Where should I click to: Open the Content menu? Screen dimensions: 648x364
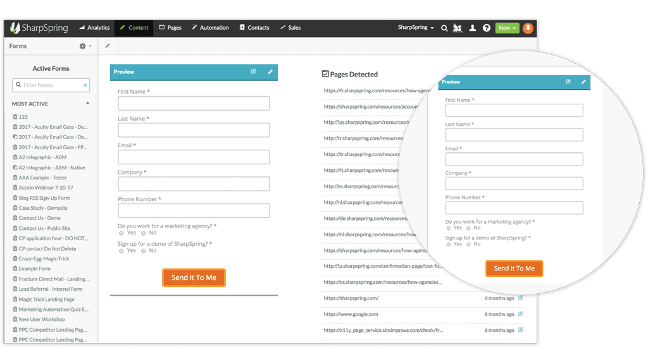[134, 28]
